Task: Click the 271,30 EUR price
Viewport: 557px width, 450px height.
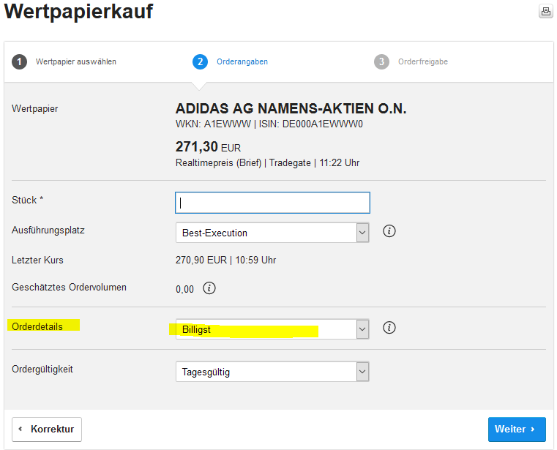Action: [x=208, y=146]
